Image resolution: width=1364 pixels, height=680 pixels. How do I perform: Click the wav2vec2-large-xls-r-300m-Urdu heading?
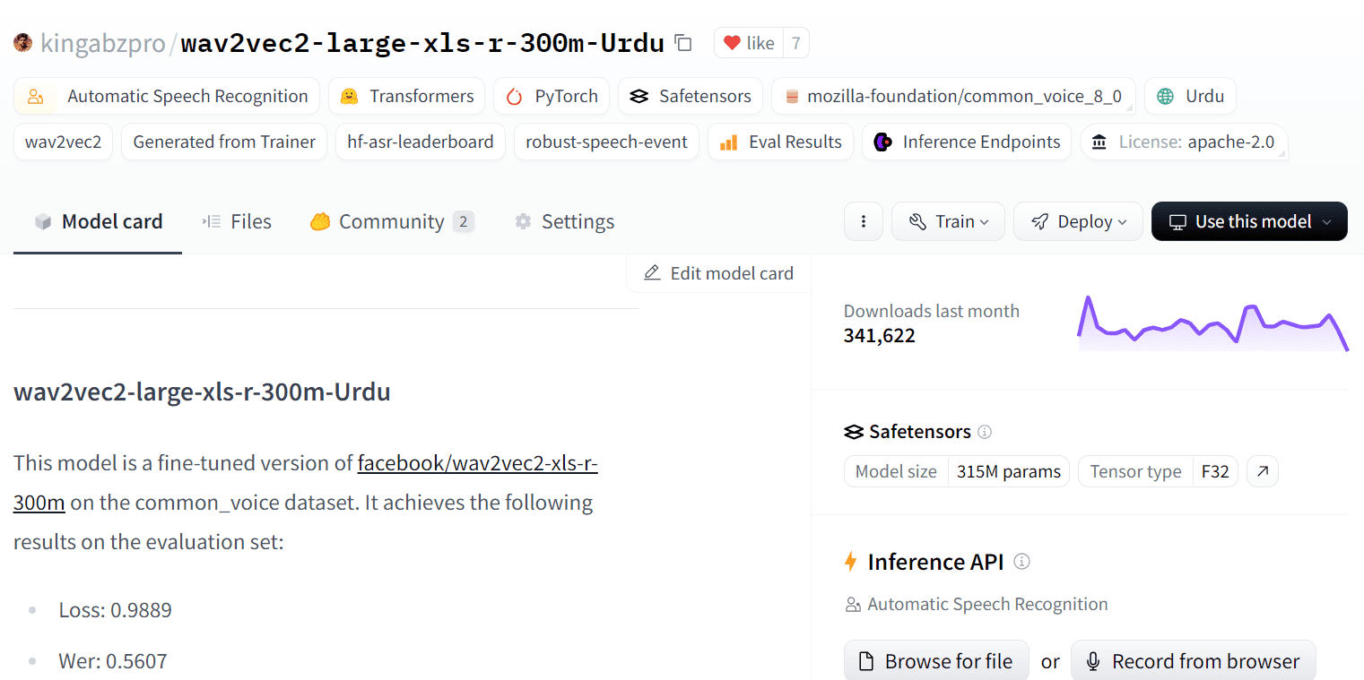tap(202, 392)
